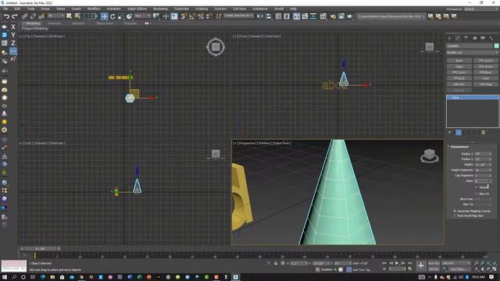
Task: Open the Arnold menu
Action: [279, 9]
